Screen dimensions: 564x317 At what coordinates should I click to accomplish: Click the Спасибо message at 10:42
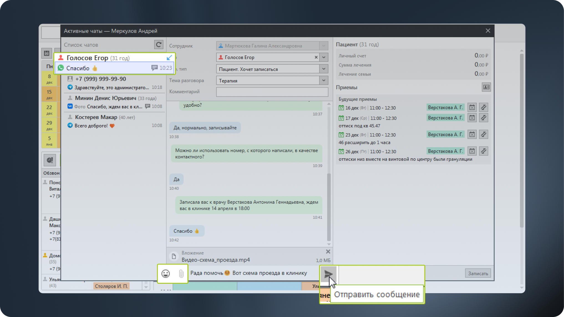(187, 231)
